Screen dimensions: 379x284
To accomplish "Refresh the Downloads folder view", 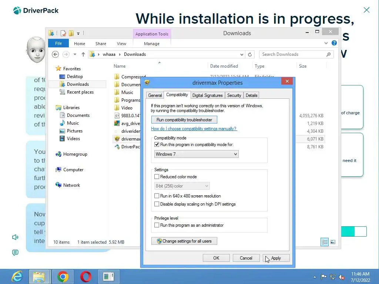I will (250, 54).
